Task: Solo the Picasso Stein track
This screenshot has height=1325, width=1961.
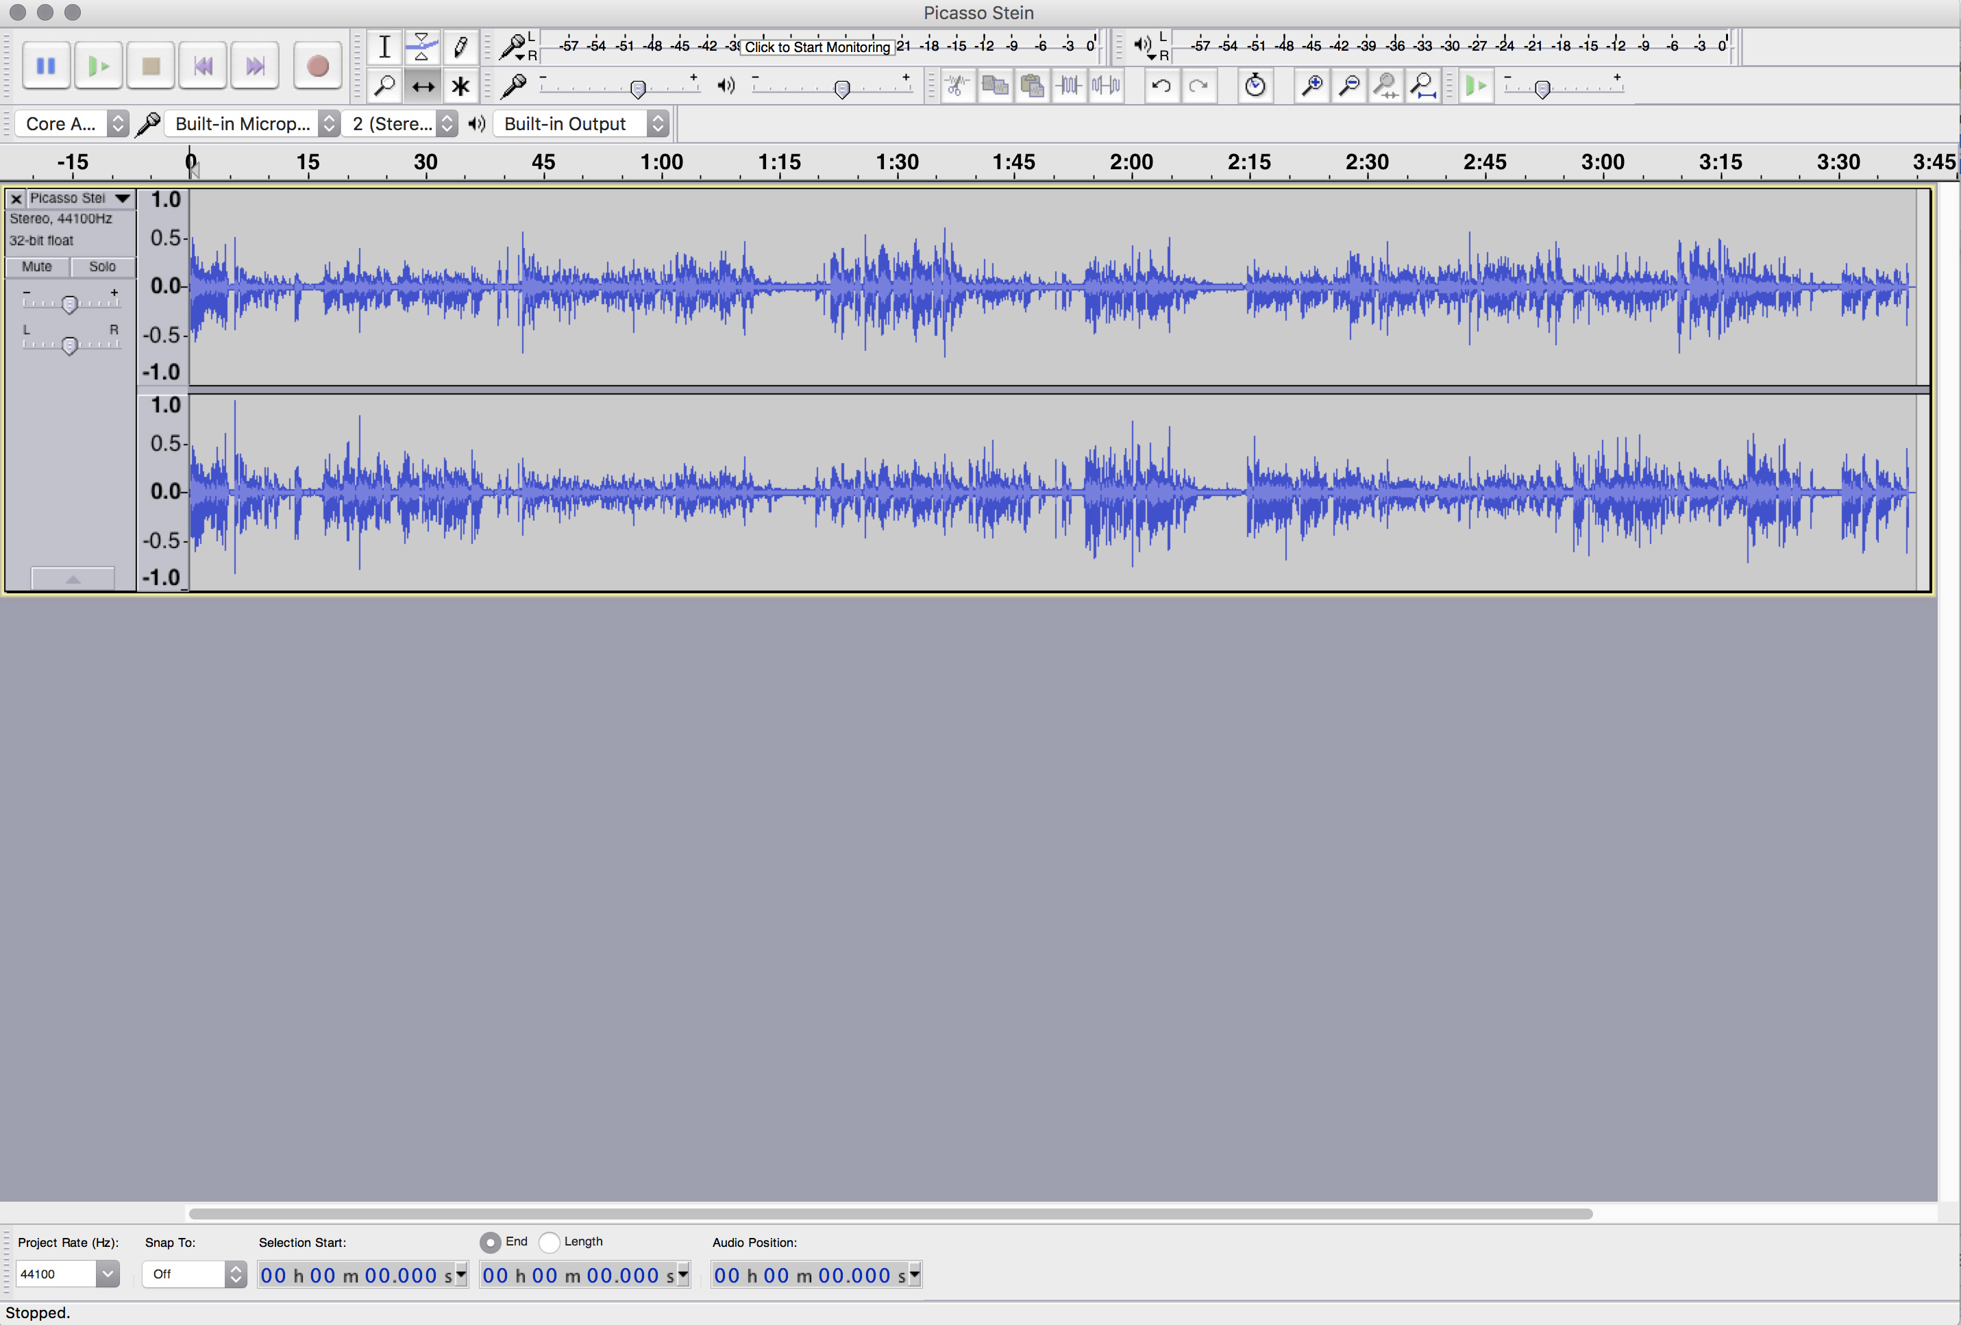Action: [x=102, y=267]
